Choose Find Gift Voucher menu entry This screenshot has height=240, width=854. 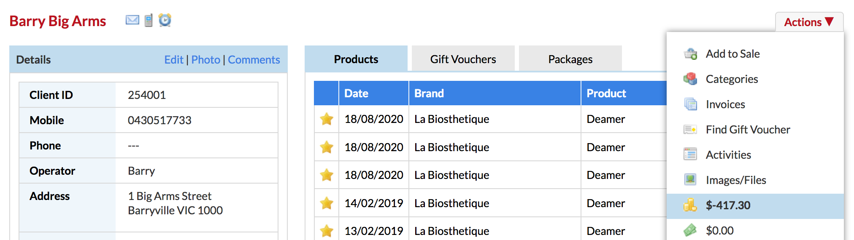tap(755, 130)
